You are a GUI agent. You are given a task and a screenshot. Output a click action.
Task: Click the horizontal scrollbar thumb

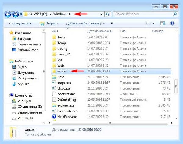click(110, 123)
